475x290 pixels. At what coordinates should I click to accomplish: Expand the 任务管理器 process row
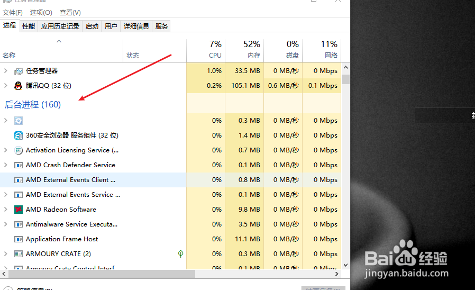click(x=5, y=71)
